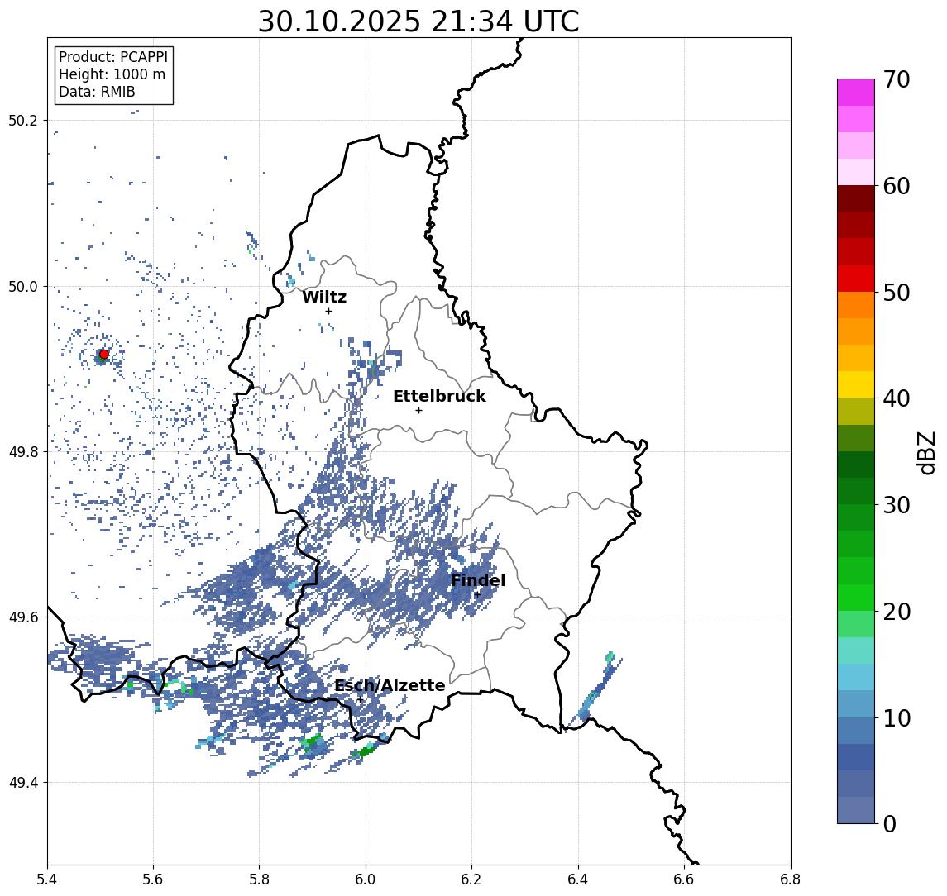Click the longitude tick label 6.6
The image size is (947, 896).
click(x=684, y=879)
